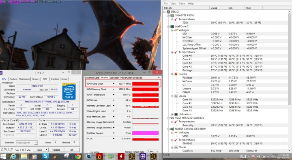Viewport: 292px width, 160px height.
Task: Click the OK button in CPU-Z
Action: (x=72, y=149)
